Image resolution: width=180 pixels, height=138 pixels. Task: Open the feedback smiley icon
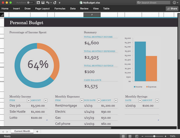point(174,3)
